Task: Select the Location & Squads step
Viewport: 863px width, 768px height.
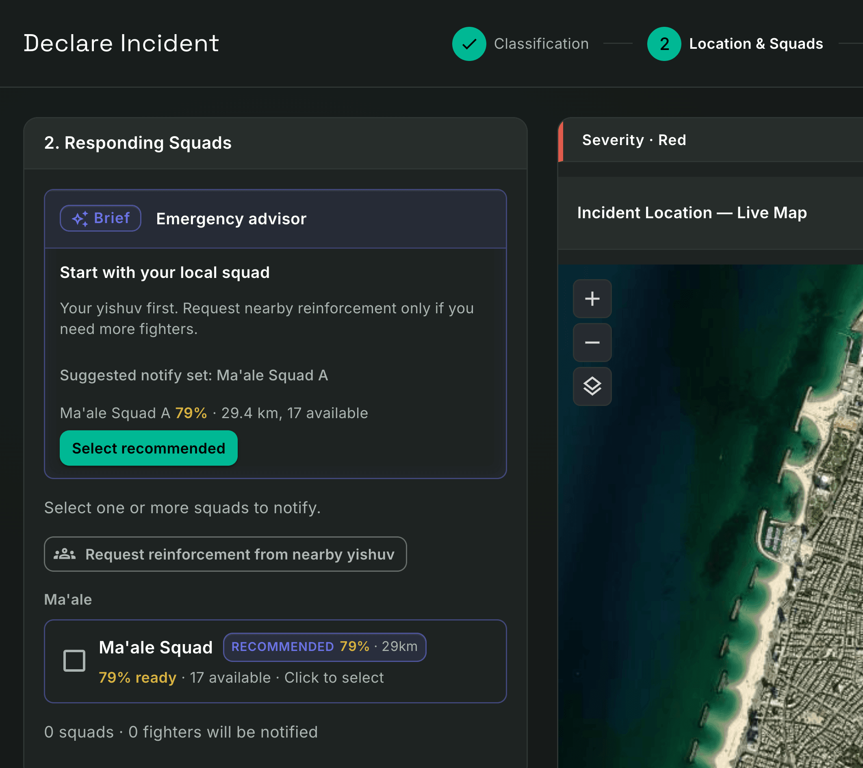Action: tap(756, 44)
